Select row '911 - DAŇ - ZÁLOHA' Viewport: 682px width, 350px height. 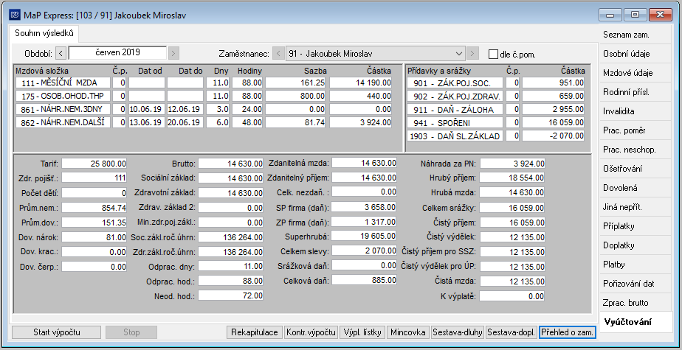tap(496, 110)
